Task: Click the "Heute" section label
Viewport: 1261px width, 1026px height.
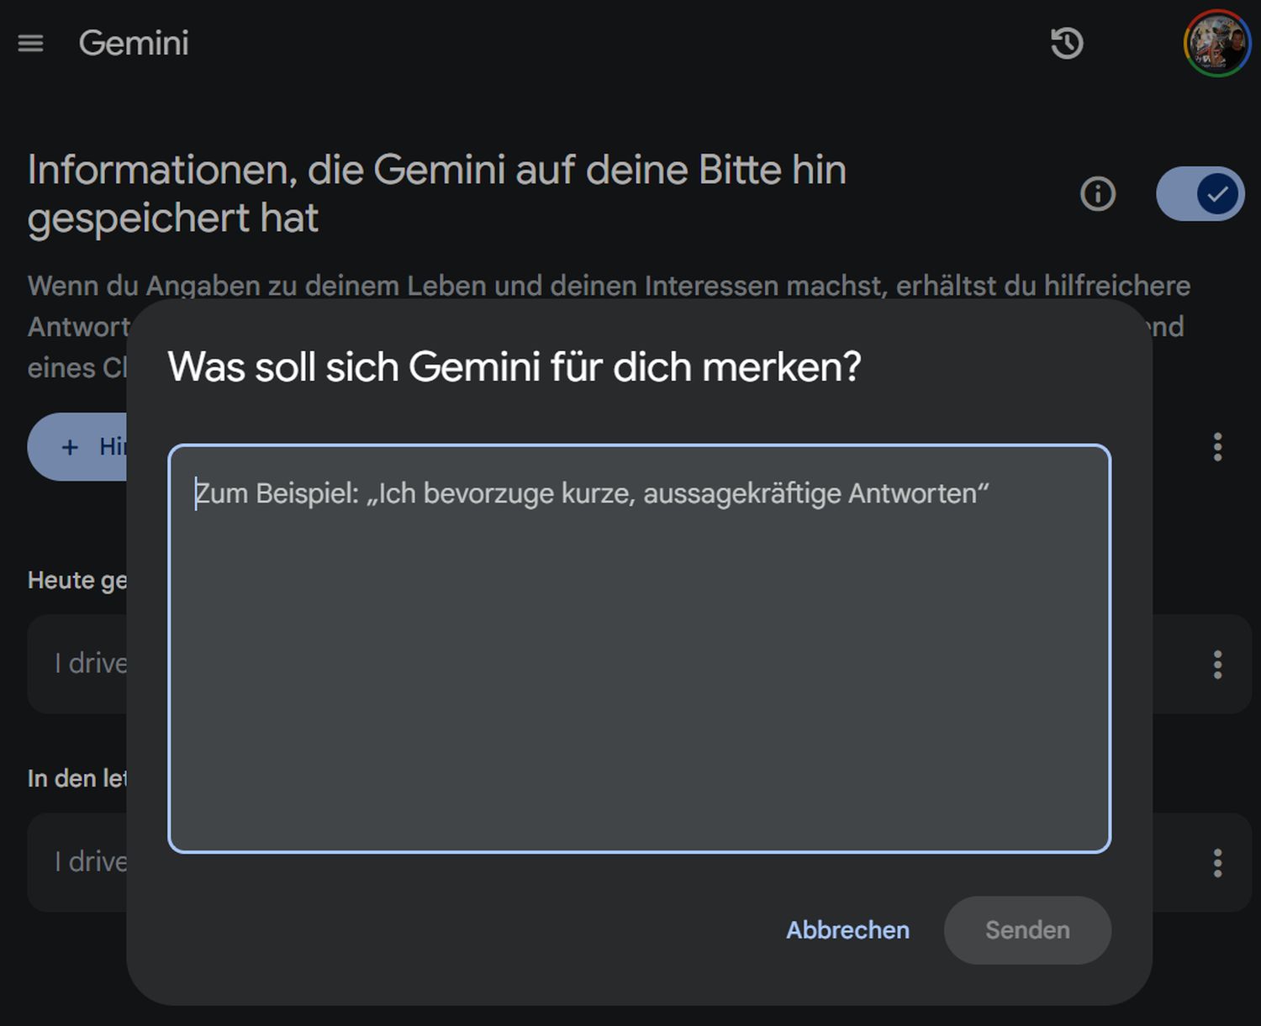Action: (77, 581)
